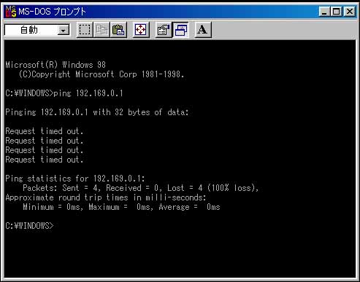Click 'Microsoft(R) Windows 98' line
Image resolution: width=360 pixels, height=282 pixels.
(55, 65)
